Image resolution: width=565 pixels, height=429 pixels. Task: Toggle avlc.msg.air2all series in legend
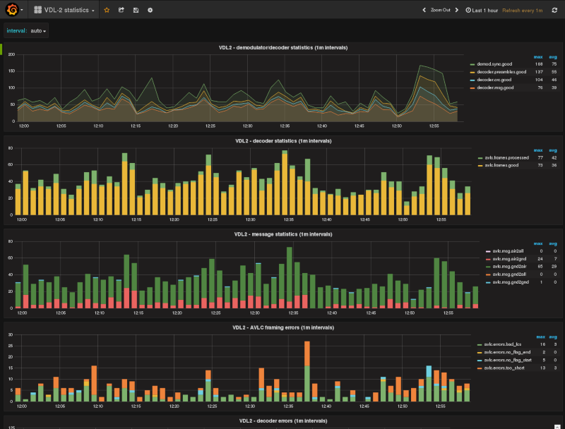508,251
